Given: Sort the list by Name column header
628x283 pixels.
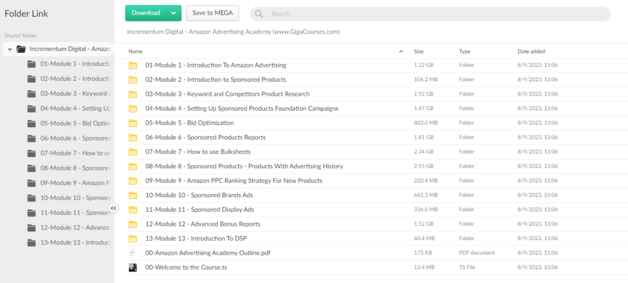Looking at the screenshot, I should (x=136, y=52).
